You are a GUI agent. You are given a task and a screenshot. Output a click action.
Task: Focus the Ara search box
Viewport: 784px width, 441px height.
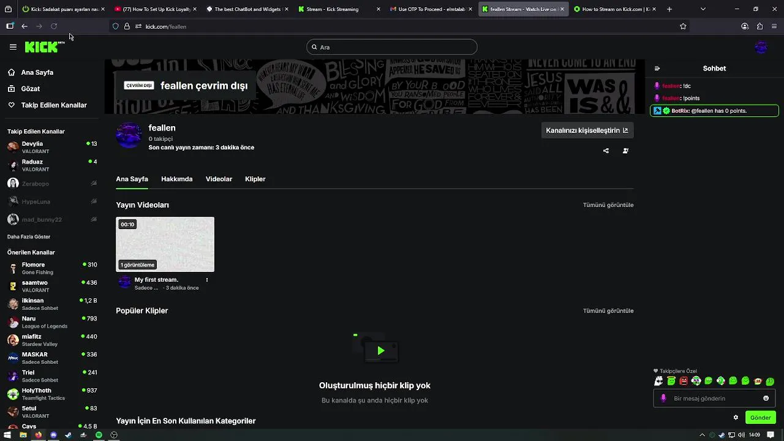pos(392,47)
